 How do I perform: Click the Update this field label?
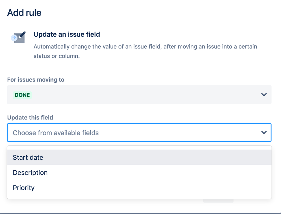pos(30,118)
